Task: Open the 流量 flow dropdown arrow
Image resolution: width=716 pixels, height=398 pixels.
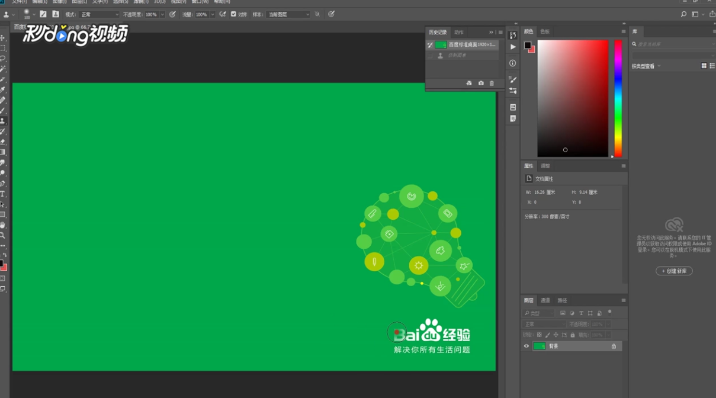Action: tap(213, 14)
